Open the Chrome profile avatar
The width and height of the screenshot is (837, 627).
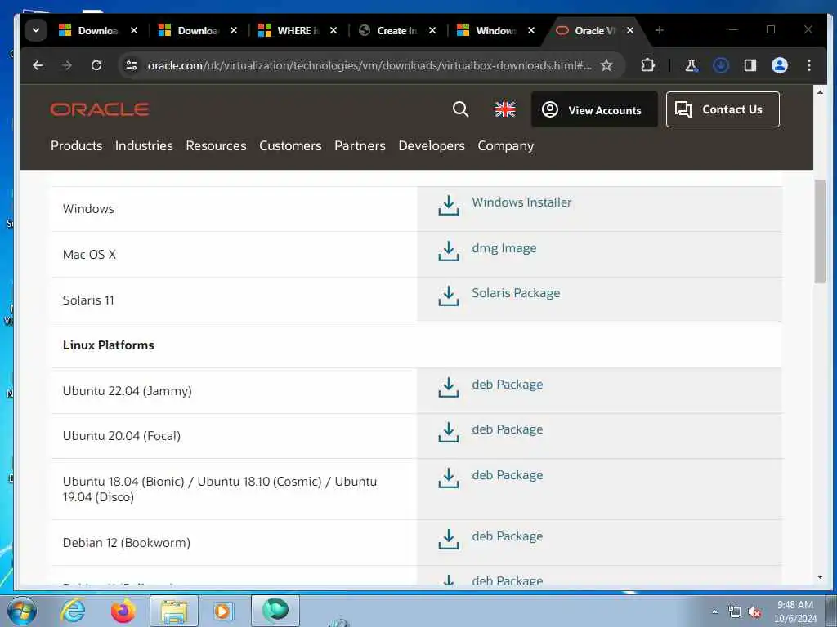point(779,65)
